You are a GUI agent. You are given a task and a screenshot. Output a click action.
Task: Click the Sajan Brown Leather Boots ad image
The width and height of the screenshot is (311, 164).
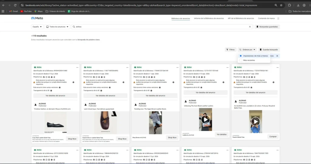click(155, 123)
